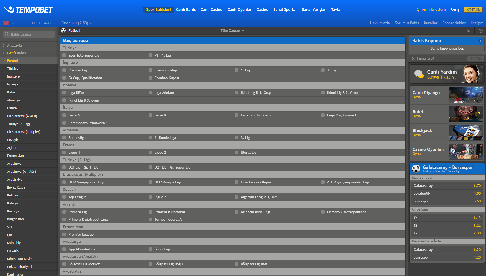Tick the Bundesliga checkbox

64,138
